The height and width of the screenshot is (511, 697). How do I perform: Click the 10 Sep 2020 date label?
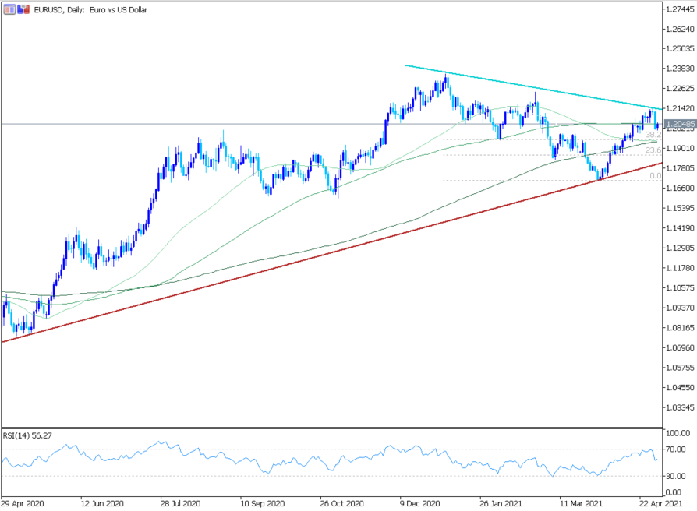click(262, 503)
